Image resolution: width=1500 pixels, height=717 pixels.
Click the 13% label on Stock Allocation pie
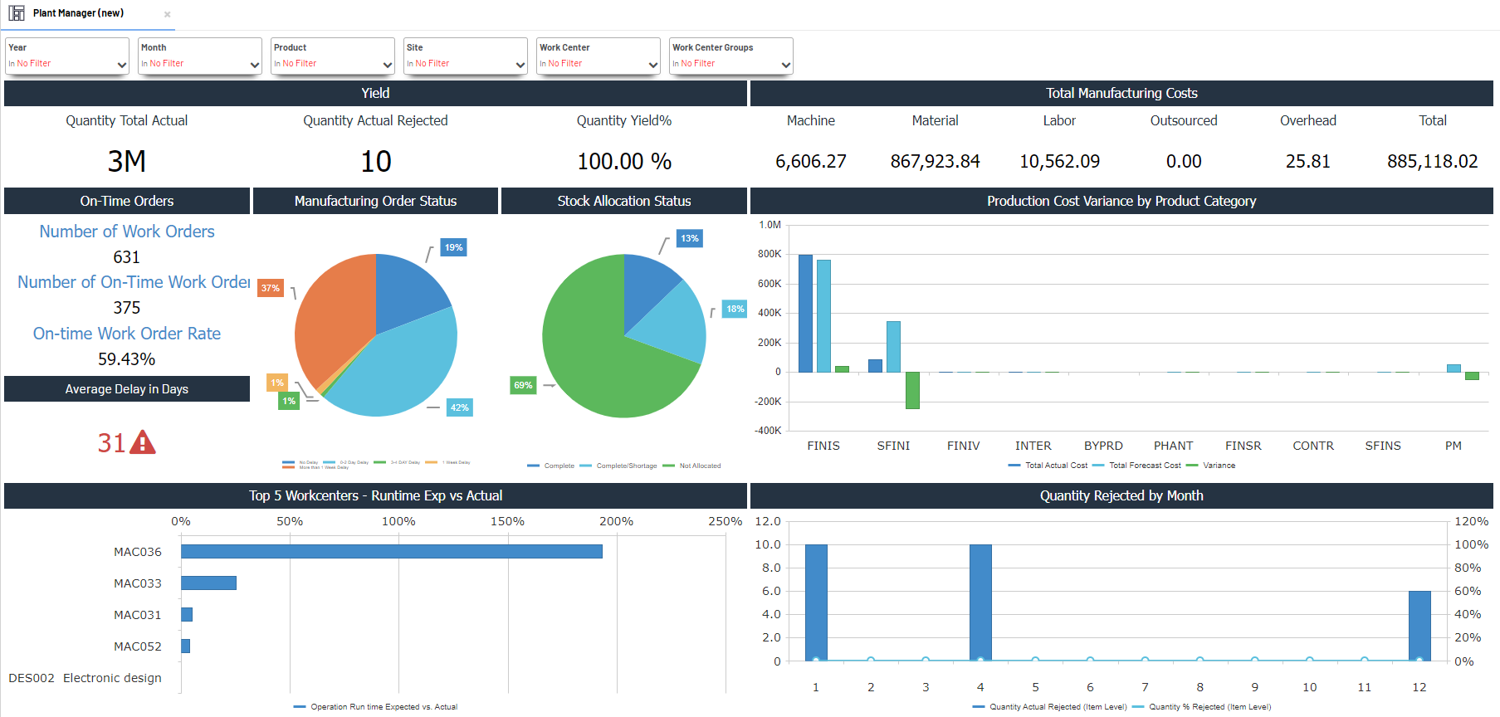click(690, 239)
